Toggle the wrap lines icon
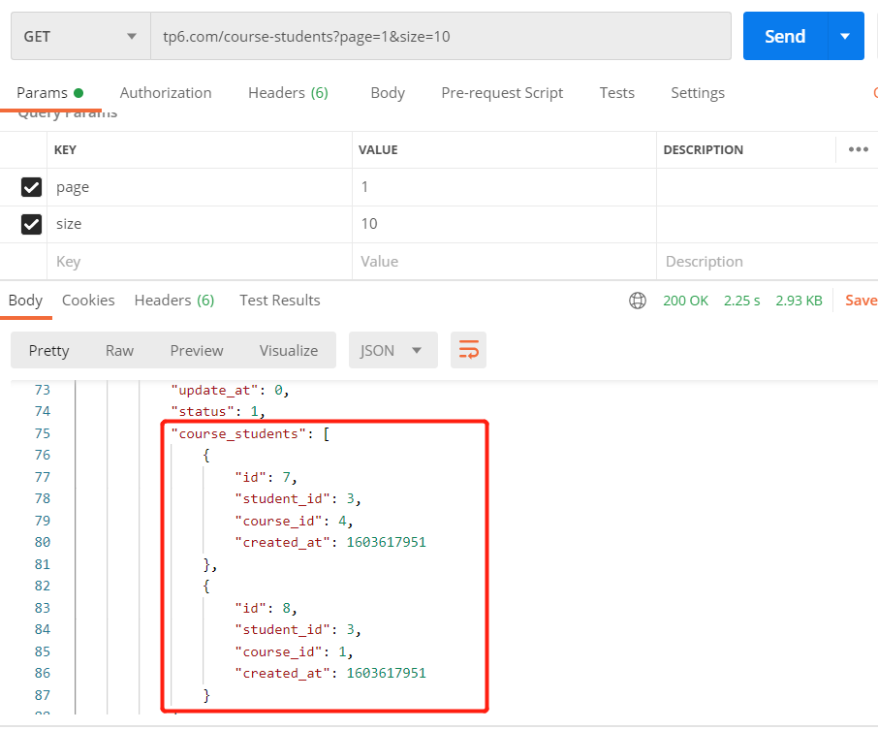Image resolution: width=878 pixels, height=730 pixels. pyautogui.click(x=469, y=350)
